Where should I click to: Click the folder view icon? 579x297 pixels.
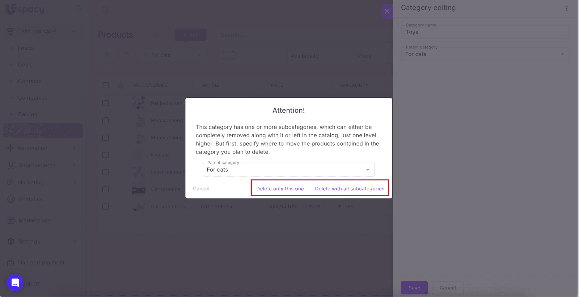pos(126,55)
